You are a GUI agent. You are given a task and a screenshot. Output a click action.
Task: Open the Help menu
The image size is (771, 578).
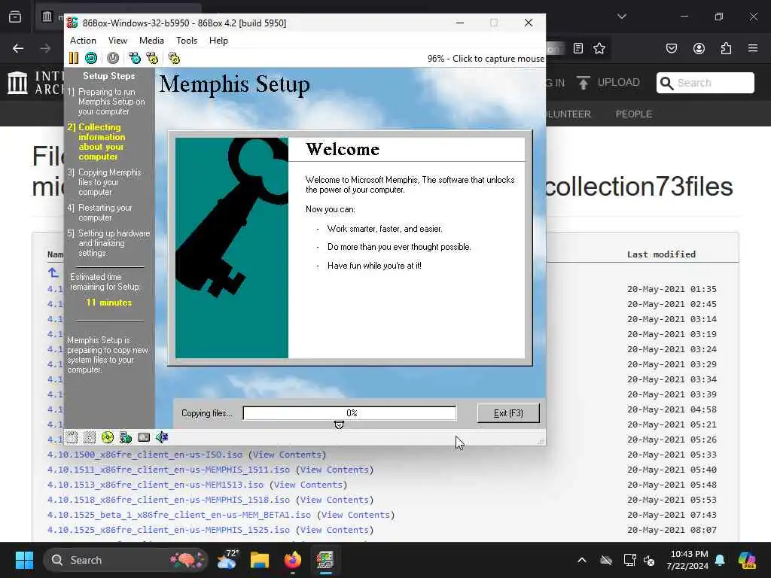[x=218, y=41]
